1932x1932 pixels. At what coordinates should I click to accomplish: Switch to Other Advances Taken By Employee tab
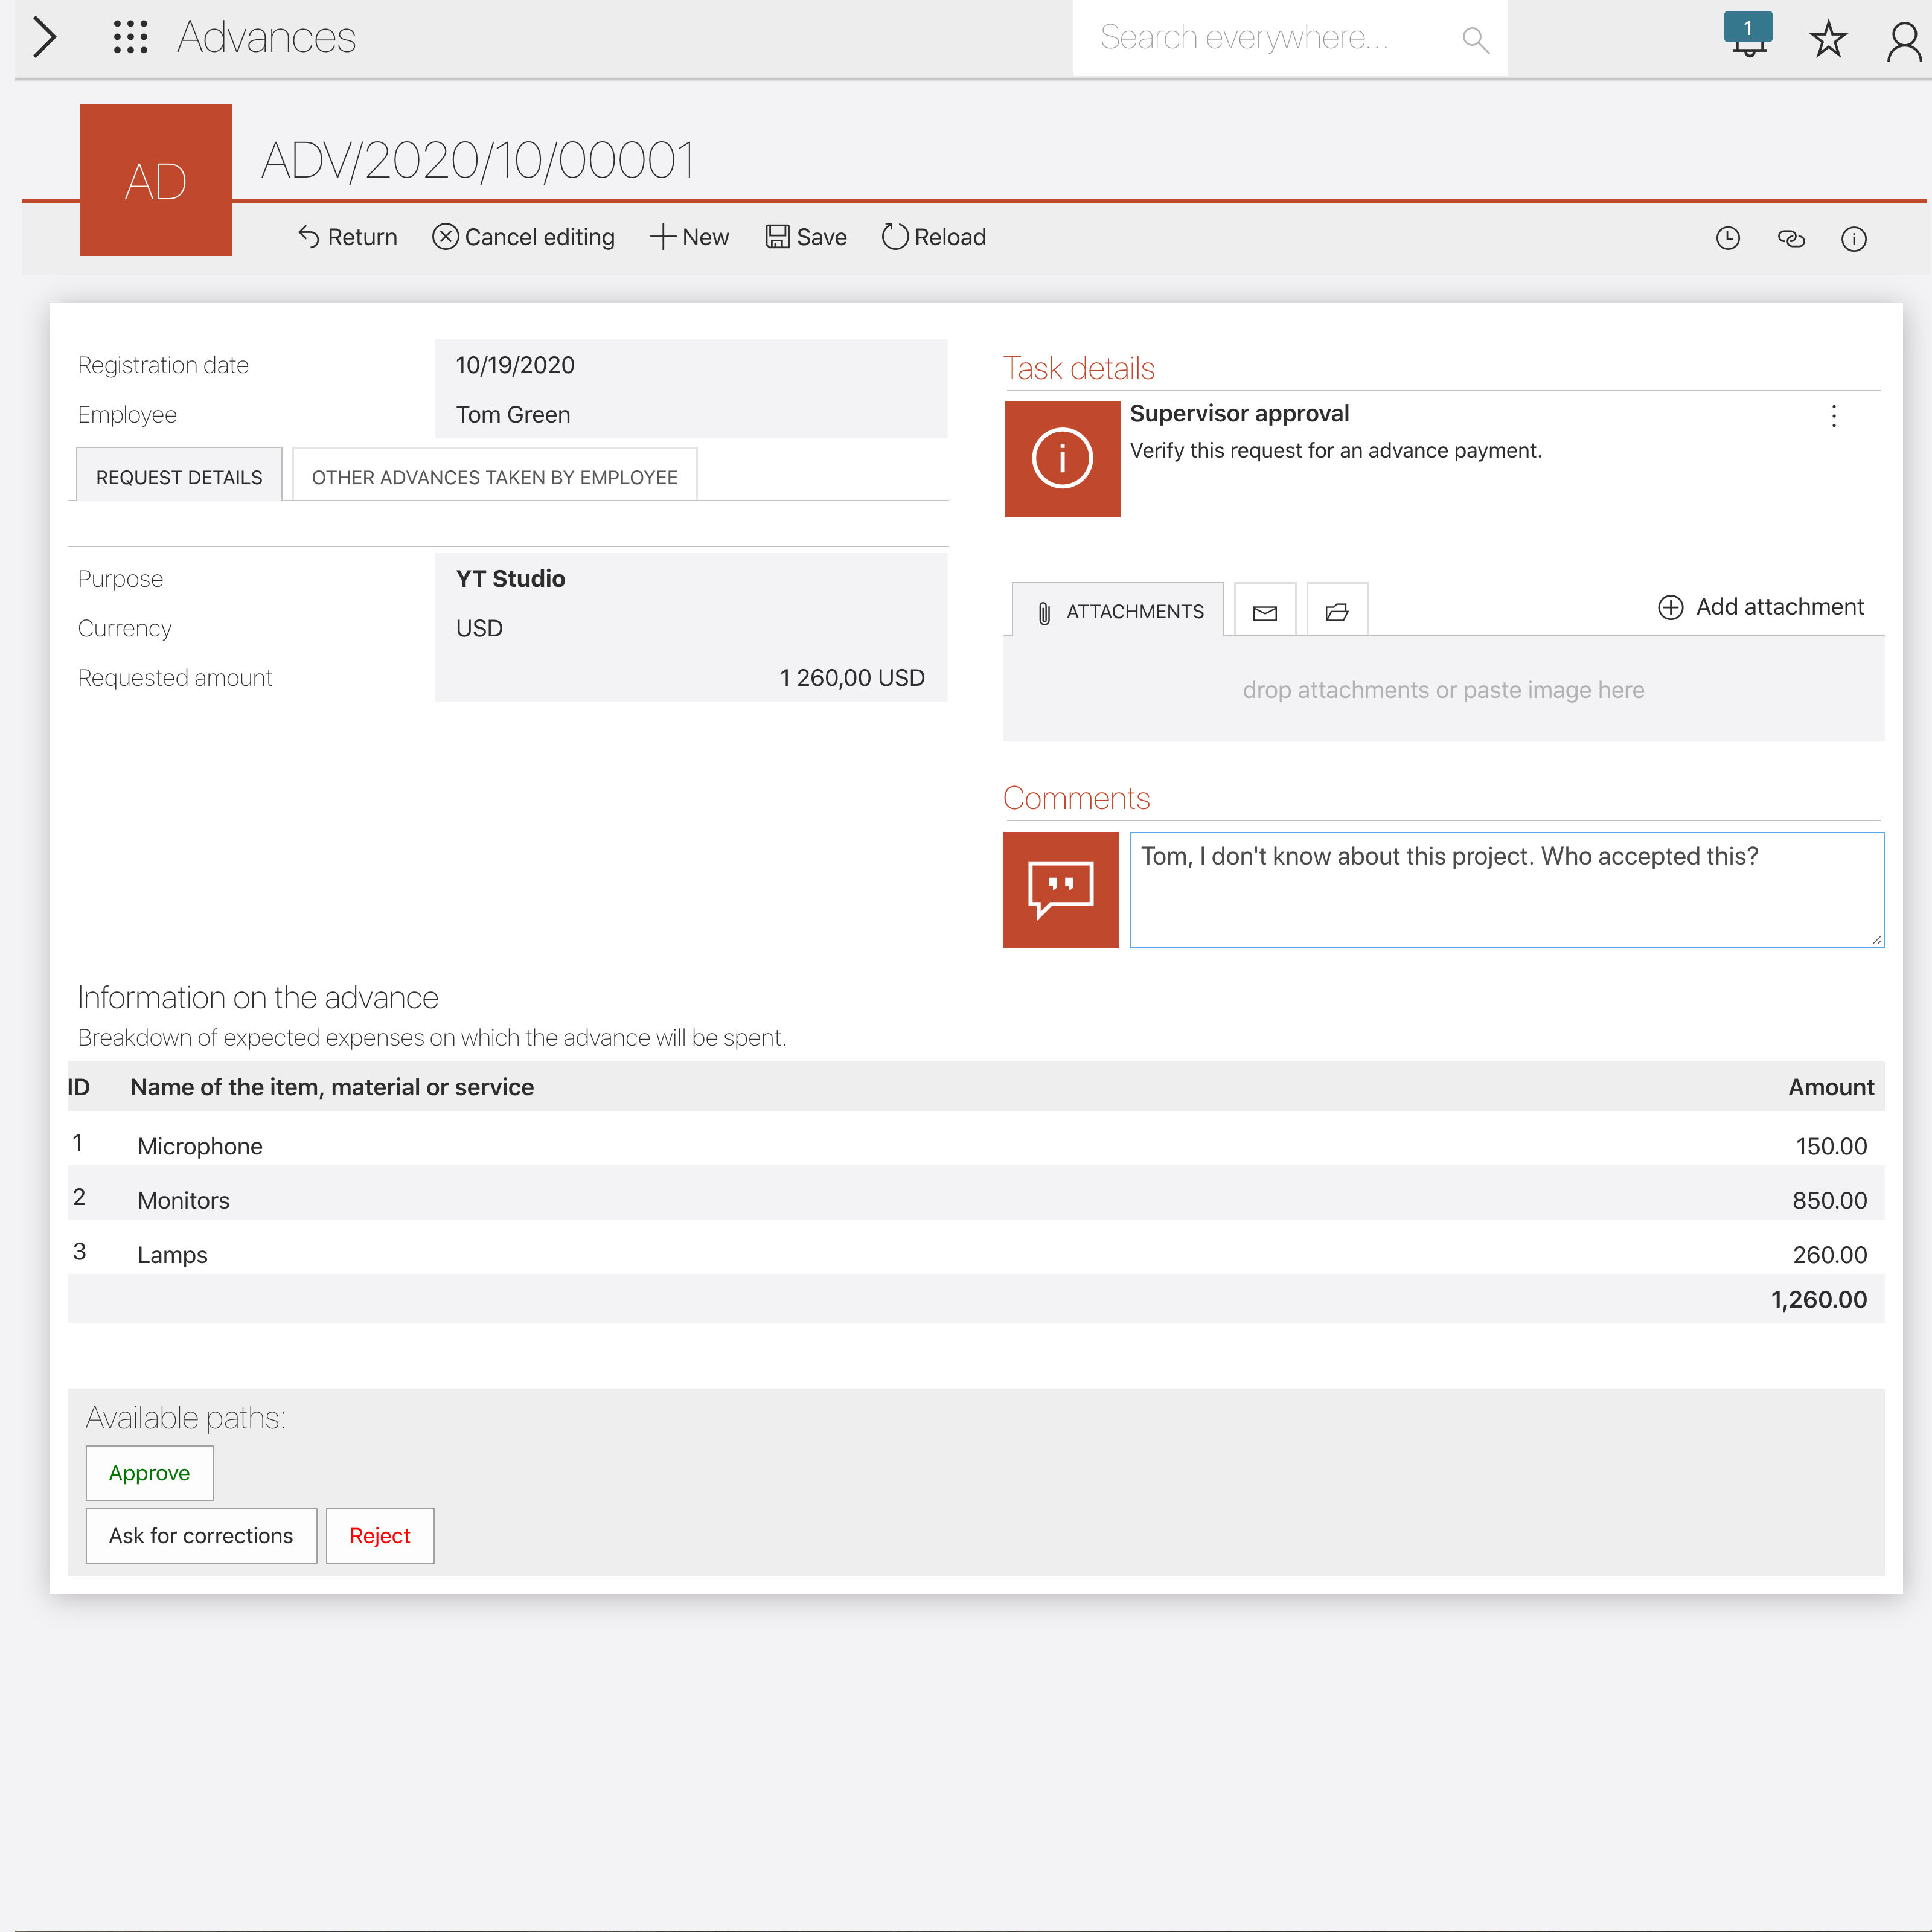[x=494, y=477]
